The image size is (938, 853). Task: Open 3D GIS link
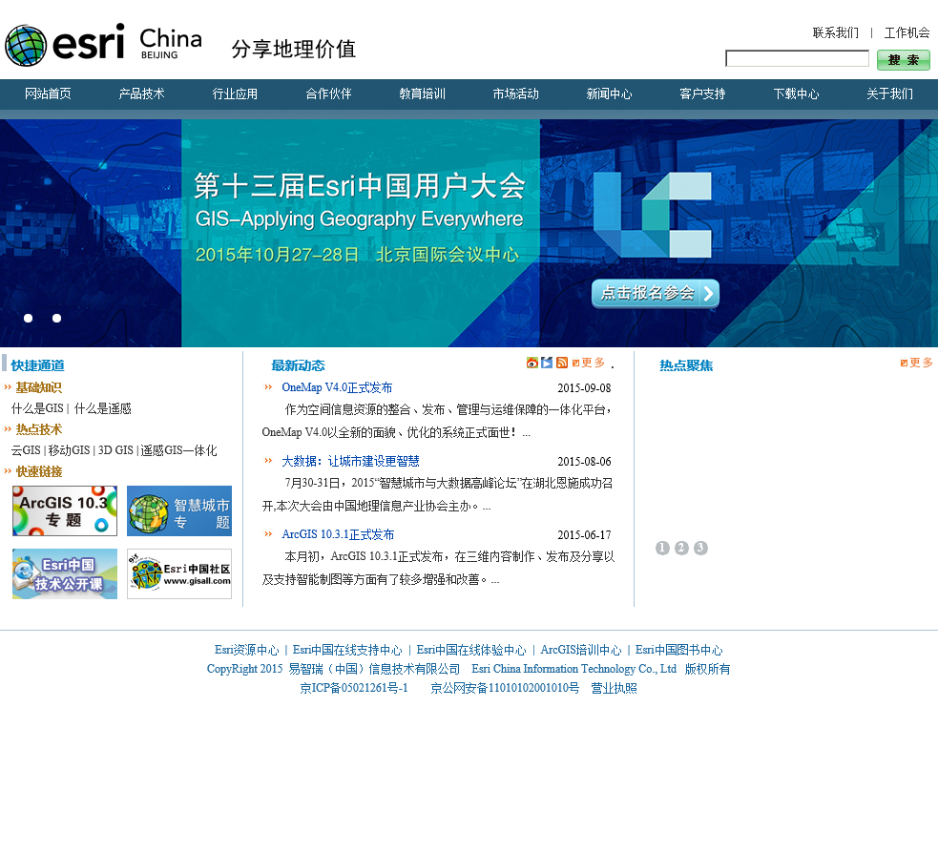point(115,450)
